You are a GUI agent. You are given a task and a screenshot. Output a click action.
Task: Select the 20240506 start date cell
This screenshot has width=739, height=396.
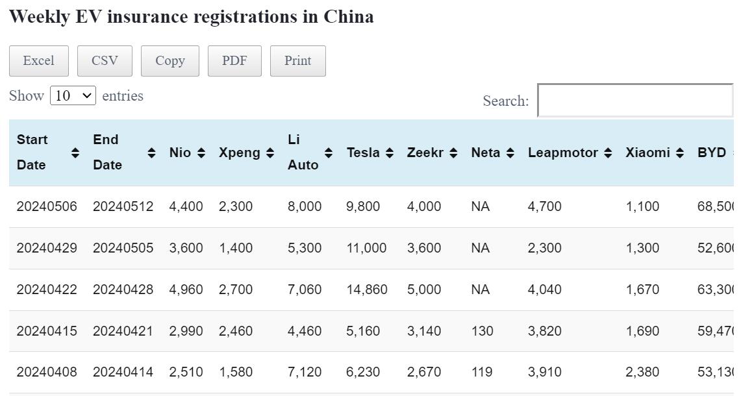click(47, 206)
